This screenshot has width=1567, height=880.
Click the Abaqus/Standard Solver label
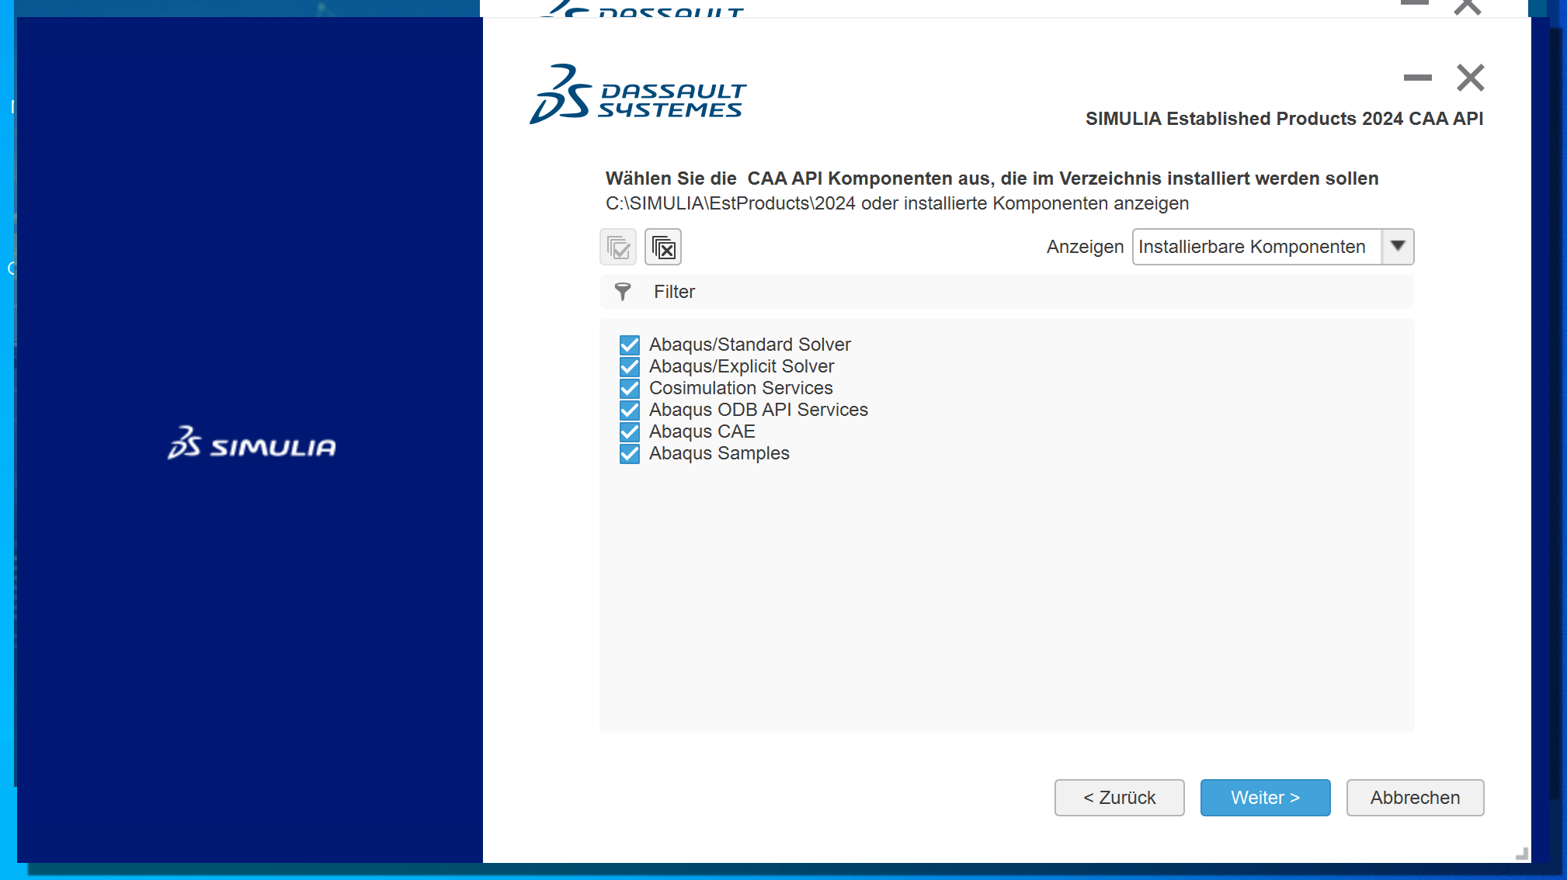click(750, 345)
